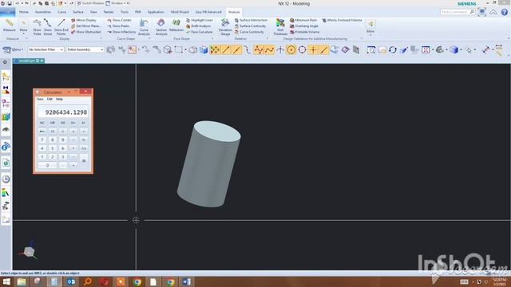Open the Curve Analysis tool

click(x=144, y=27)
